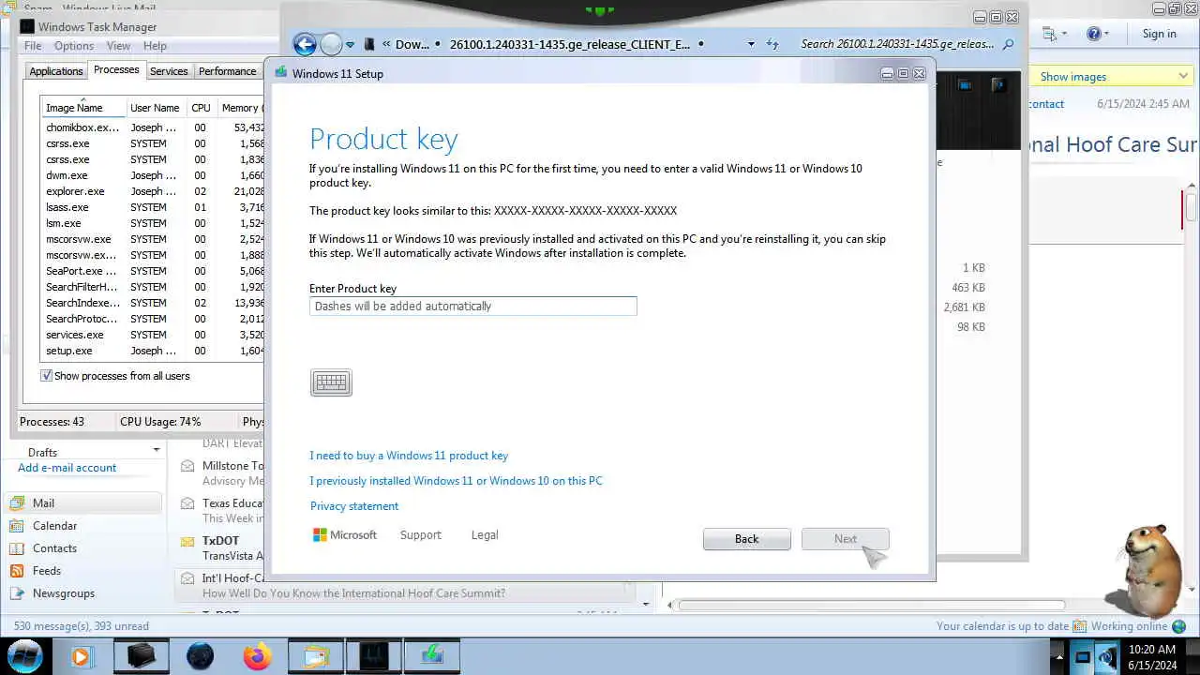This screenshot has height=675, width=1200.
Task: Open Task Manager View menu
Action: point(118,46)
